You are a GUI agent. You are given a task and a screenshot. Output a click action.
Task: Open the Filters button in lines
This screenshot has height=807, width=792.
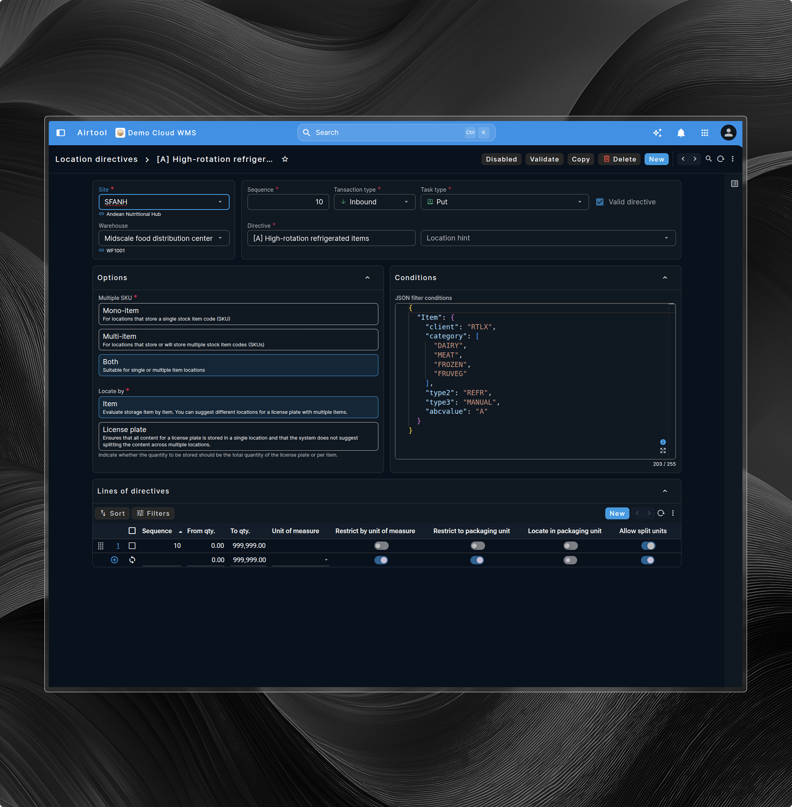point(153,513)
